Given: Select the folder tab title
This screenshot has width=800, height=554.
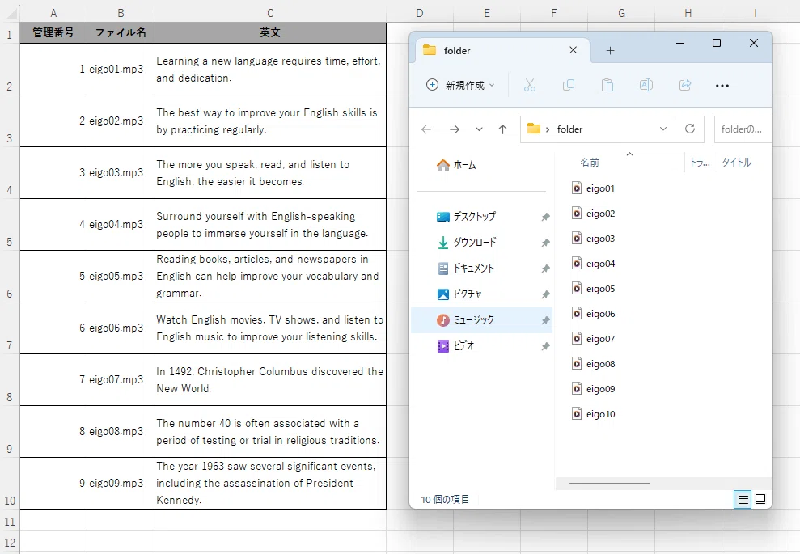Looking at the screenshot, I should pos(457,50).
